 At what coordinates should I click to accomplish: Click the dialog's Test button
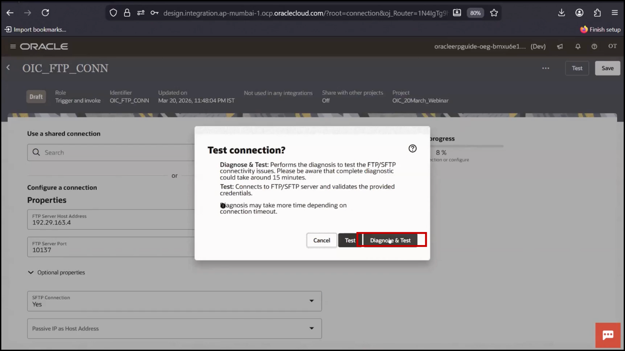350,240
